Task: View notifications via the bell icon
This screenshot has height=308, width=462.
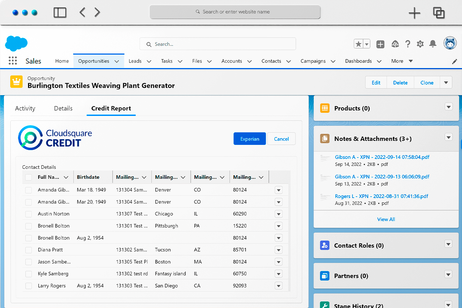Action: [x=433, y=44]
